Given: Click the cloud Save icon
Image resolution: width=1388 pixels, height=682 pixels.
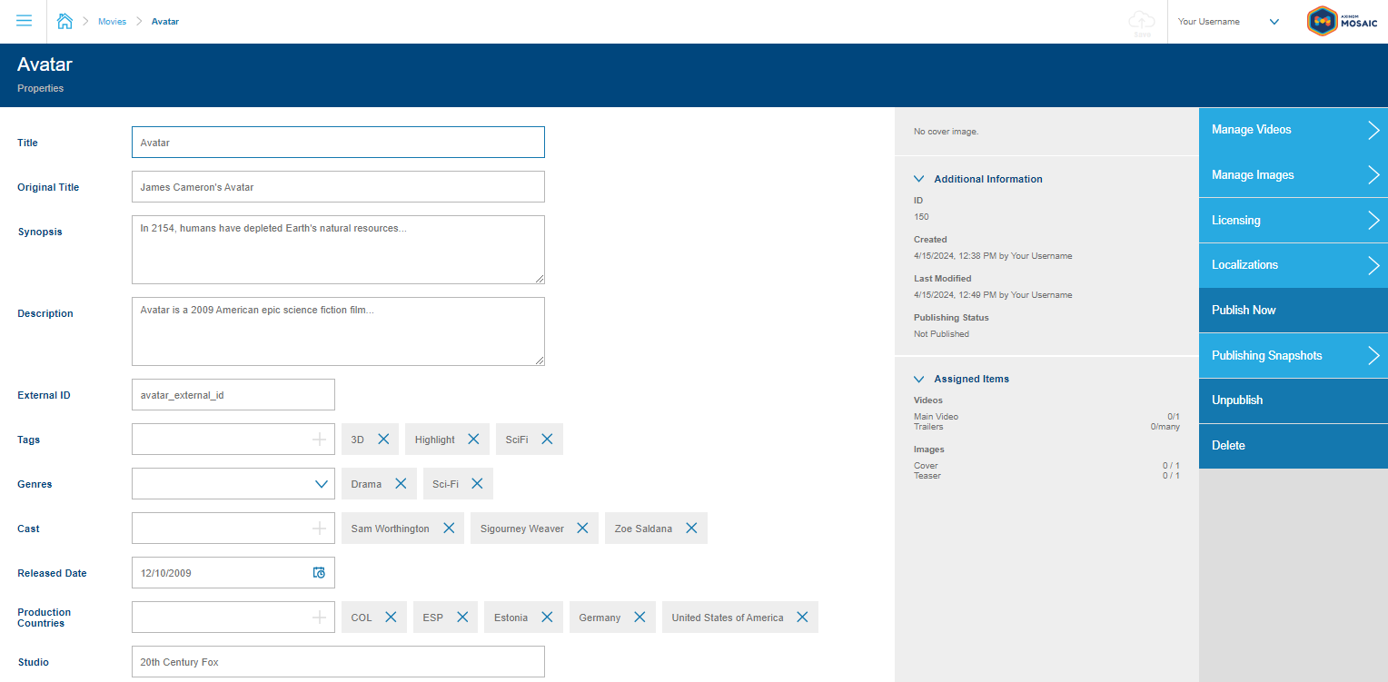Looking at the screenshot, I should (1142, 23).
